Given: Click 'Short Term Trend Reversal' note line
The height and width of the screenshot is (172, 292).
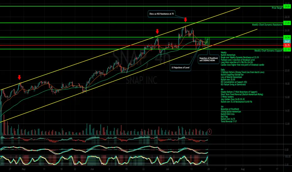Looking at the screenshot, I should coord(242,94).
